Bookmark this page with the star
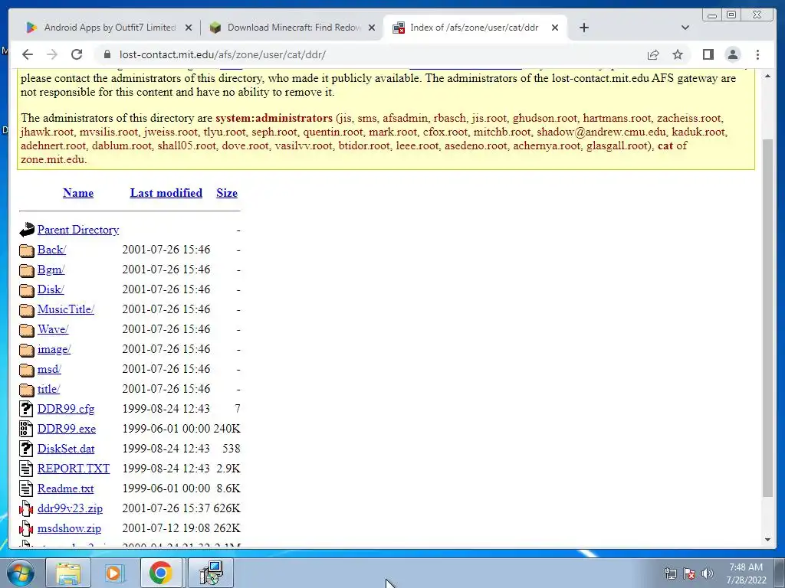This screenshot has width=785, height=588. pyautogui.click(x=678, y=54)
